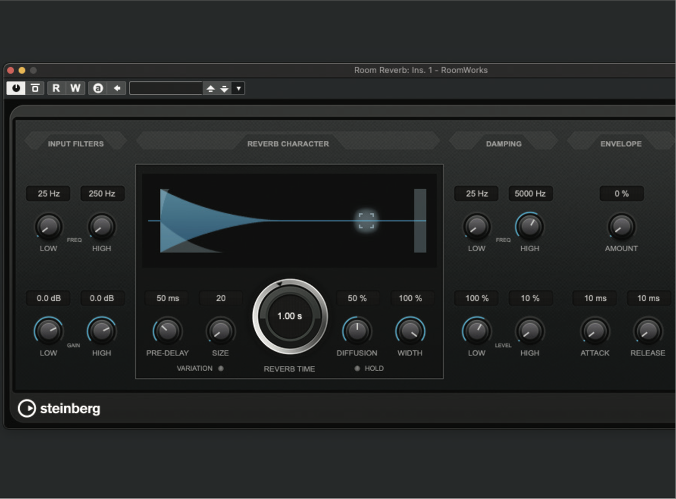Image resolution: width=676 pixels, height=499 pixels.
Task: Click the DAMPING section header
Action: 504,144
